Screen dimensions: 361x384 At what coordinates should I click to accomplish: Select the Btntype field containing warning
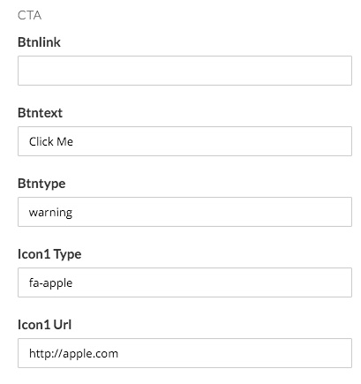click(x=184, y=212)
